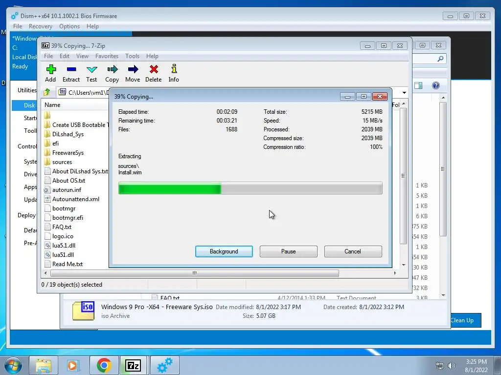Cancel the copying operation
The image size is (501, 375).
pyautogui.click(x=353, y=251)
